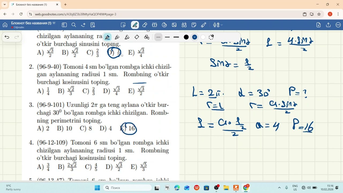Launch Microsoft Edge from the taskbar
The height and width of the screenshot is (193, 343).
point(177,188)
